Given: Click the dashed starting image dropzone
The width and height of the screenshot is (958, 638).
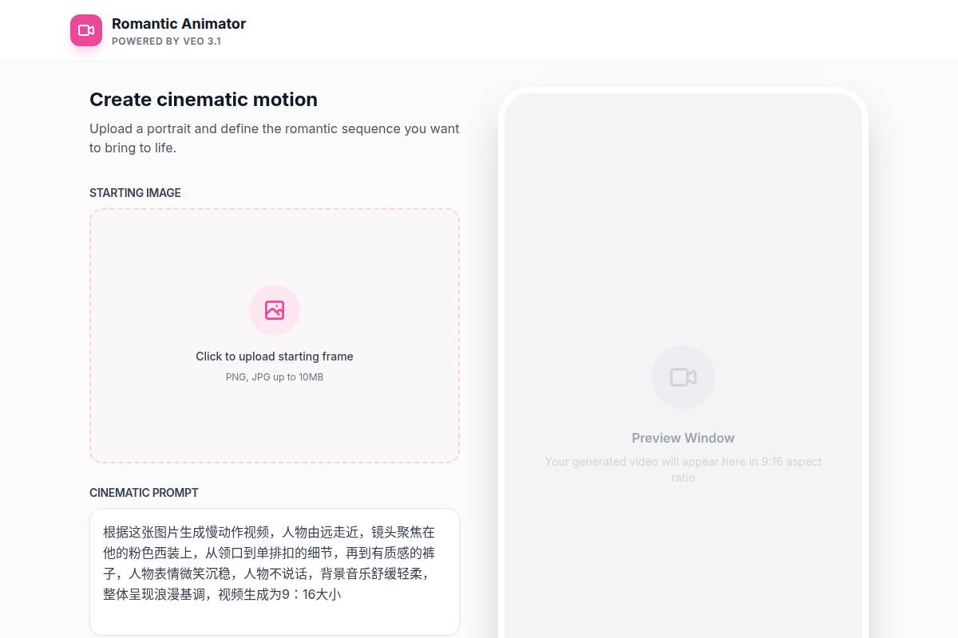Looking at the screenshot, I should point(275,335).
